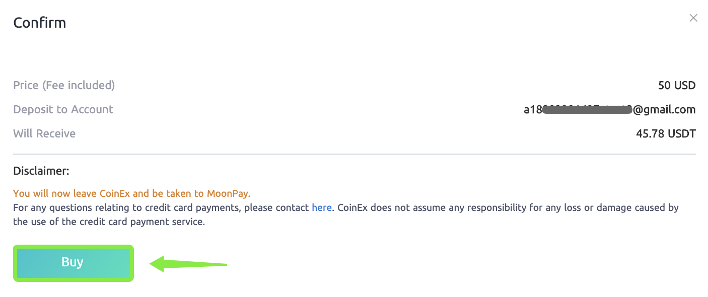Click the Disclaimer heading

[41, 171]
